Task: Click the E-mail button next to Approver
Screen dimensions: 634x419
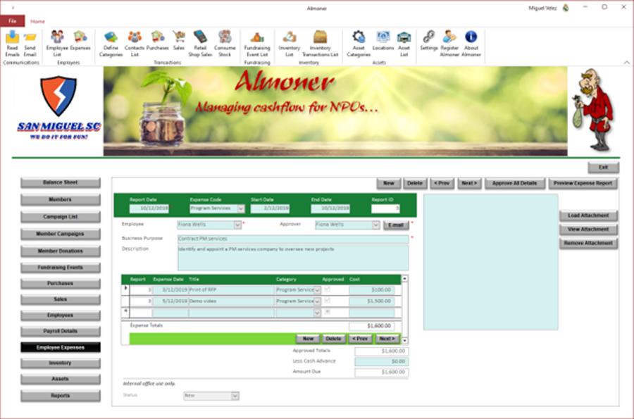Action: coord(396,225)
